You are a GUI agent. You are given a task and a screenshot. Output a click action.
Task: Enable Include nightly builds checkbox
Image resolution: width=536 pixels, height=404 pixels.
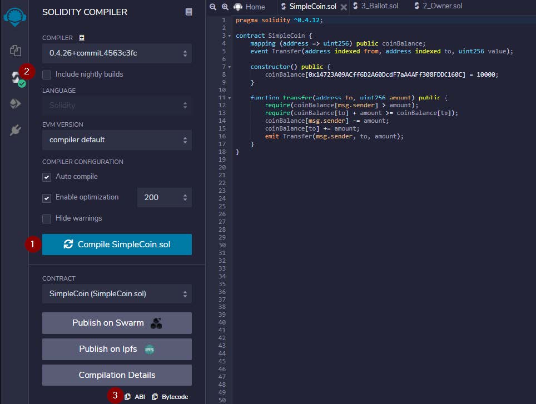(x=47, y=74)
